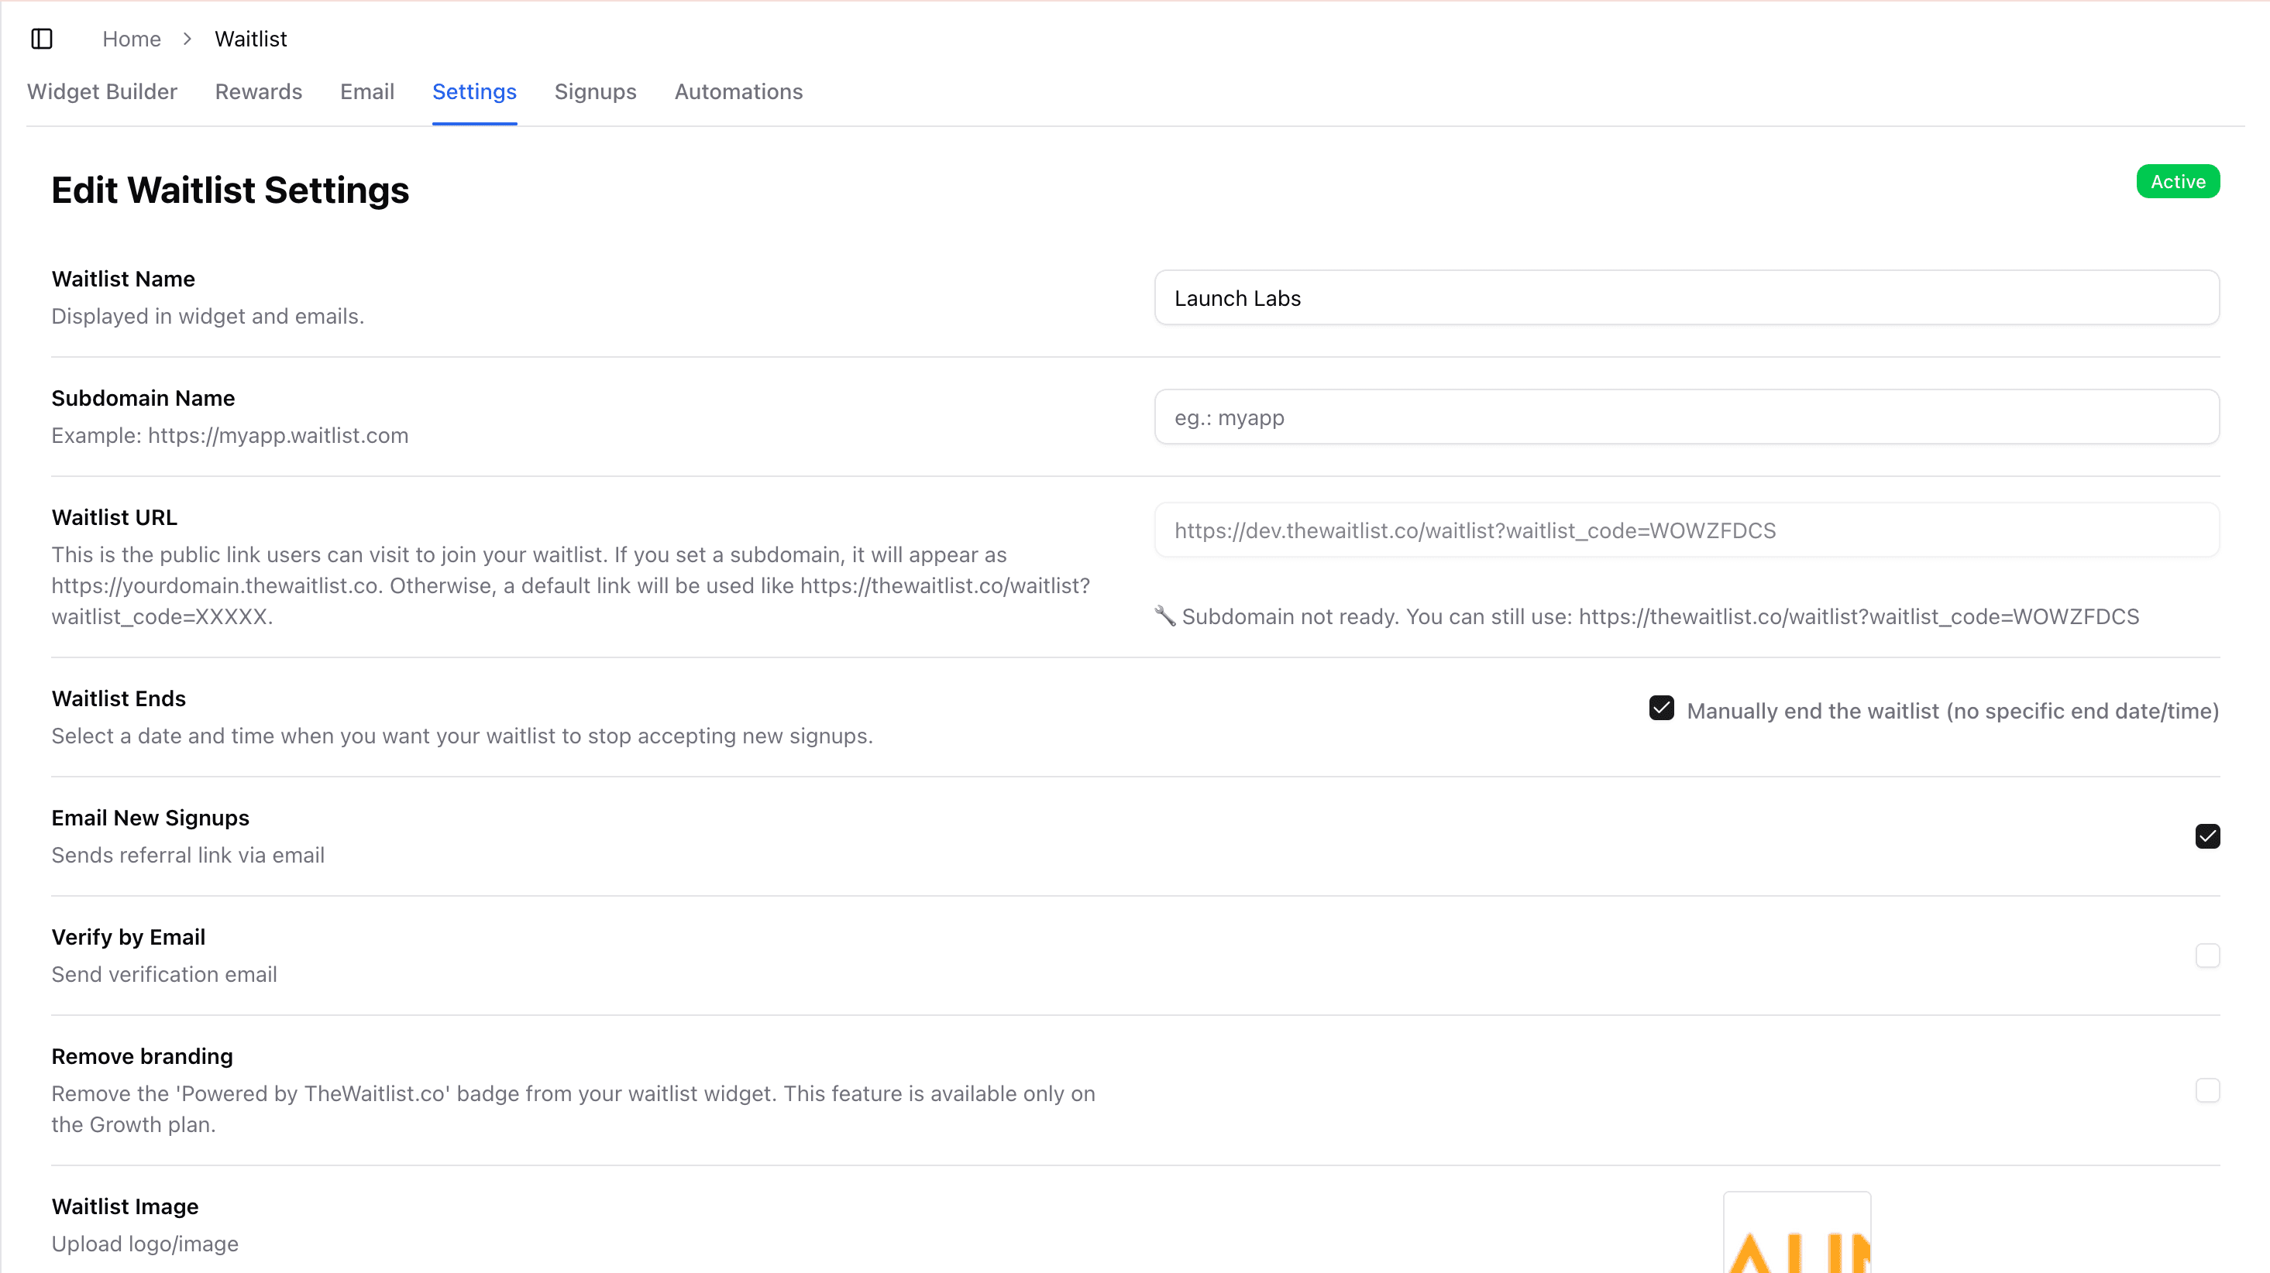Click the wrench icon beside subdomain warning
Screen dimensions: 2270x1273
(x=1165, y=616)
